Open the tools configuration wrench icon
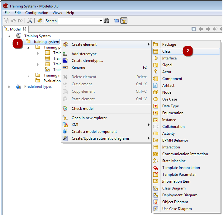Screen dimensions: 223x215 point(30,21)
